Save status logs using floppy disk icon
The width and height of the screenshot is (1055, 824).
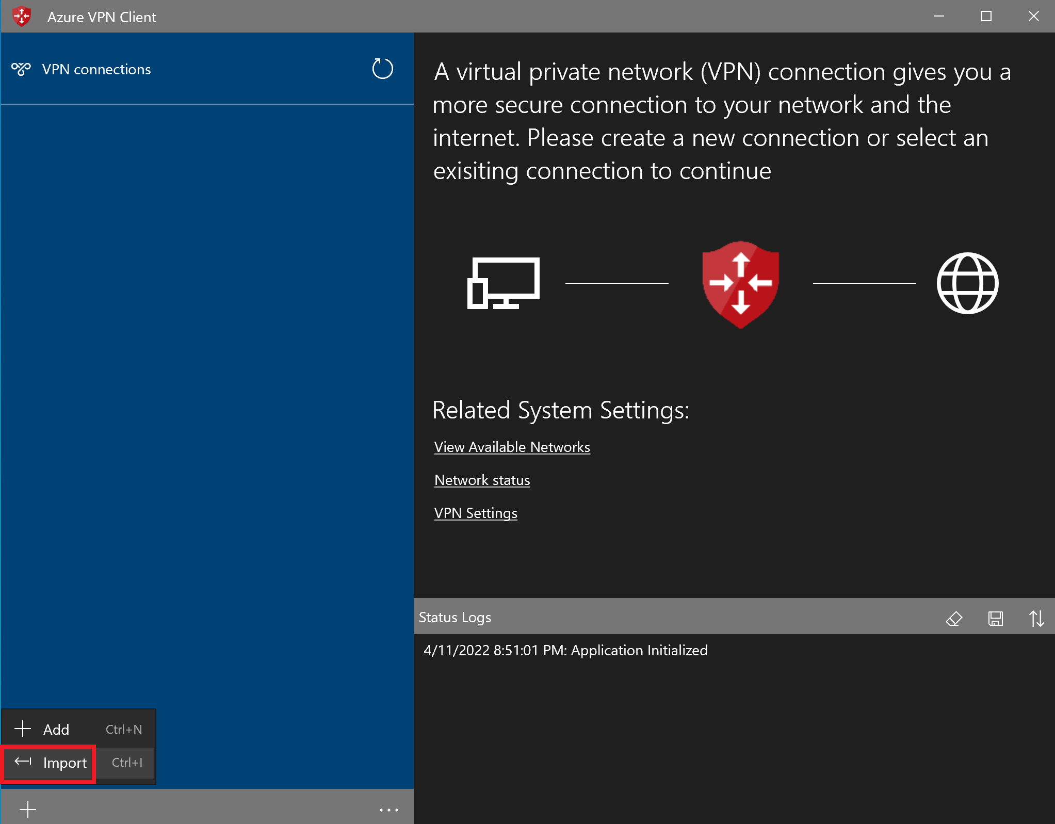995,618
